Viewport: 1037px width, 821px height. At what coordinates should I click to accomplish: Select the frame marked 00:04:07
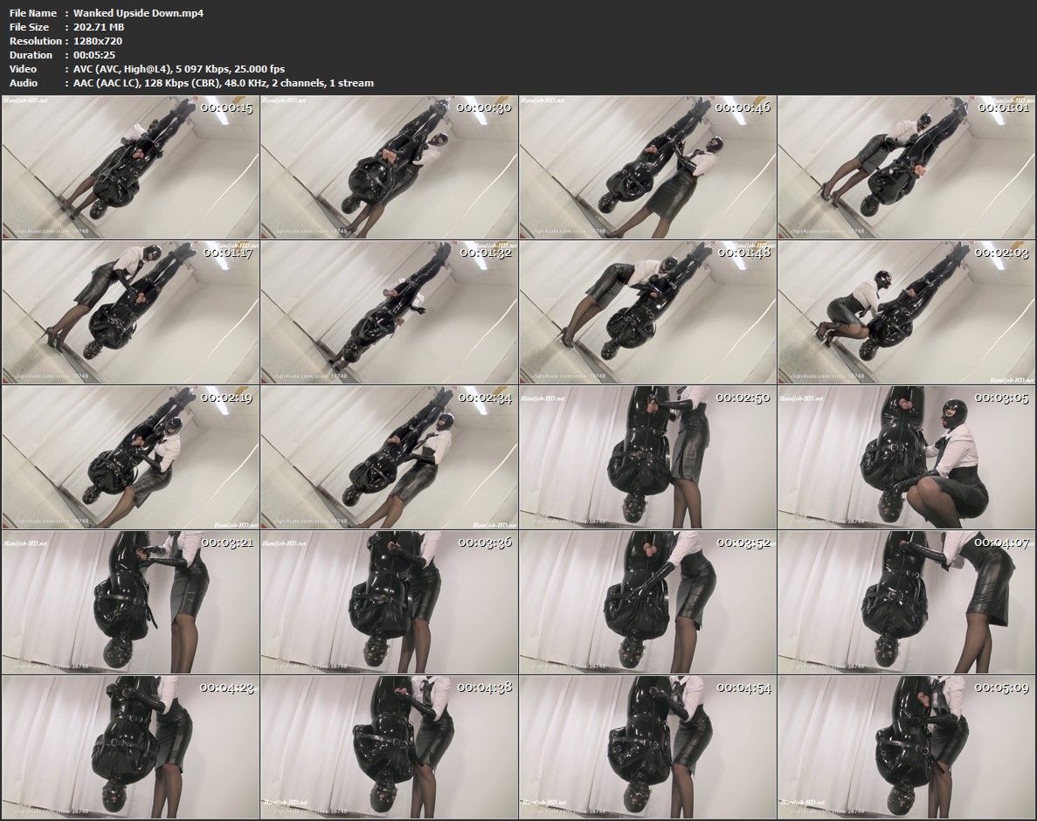(906, 601)
